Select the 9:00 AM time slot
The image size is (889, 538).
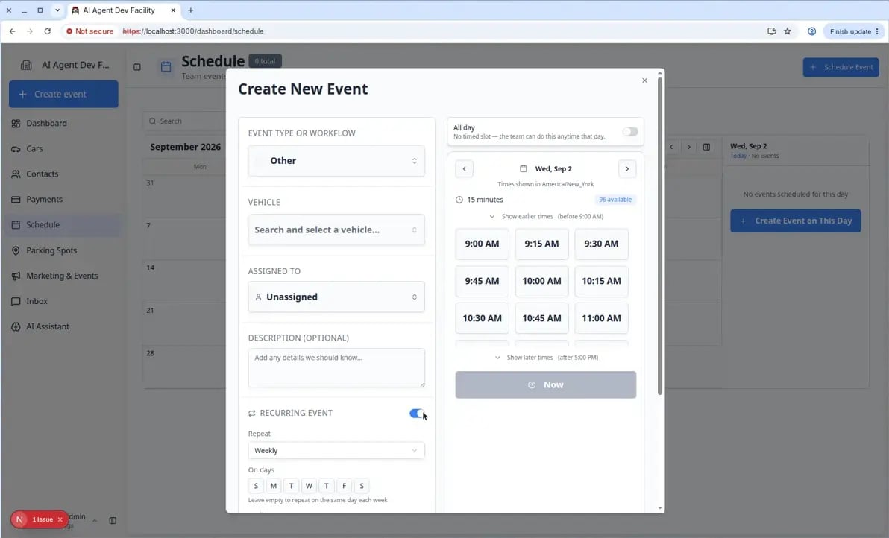[x=482, y=244]
